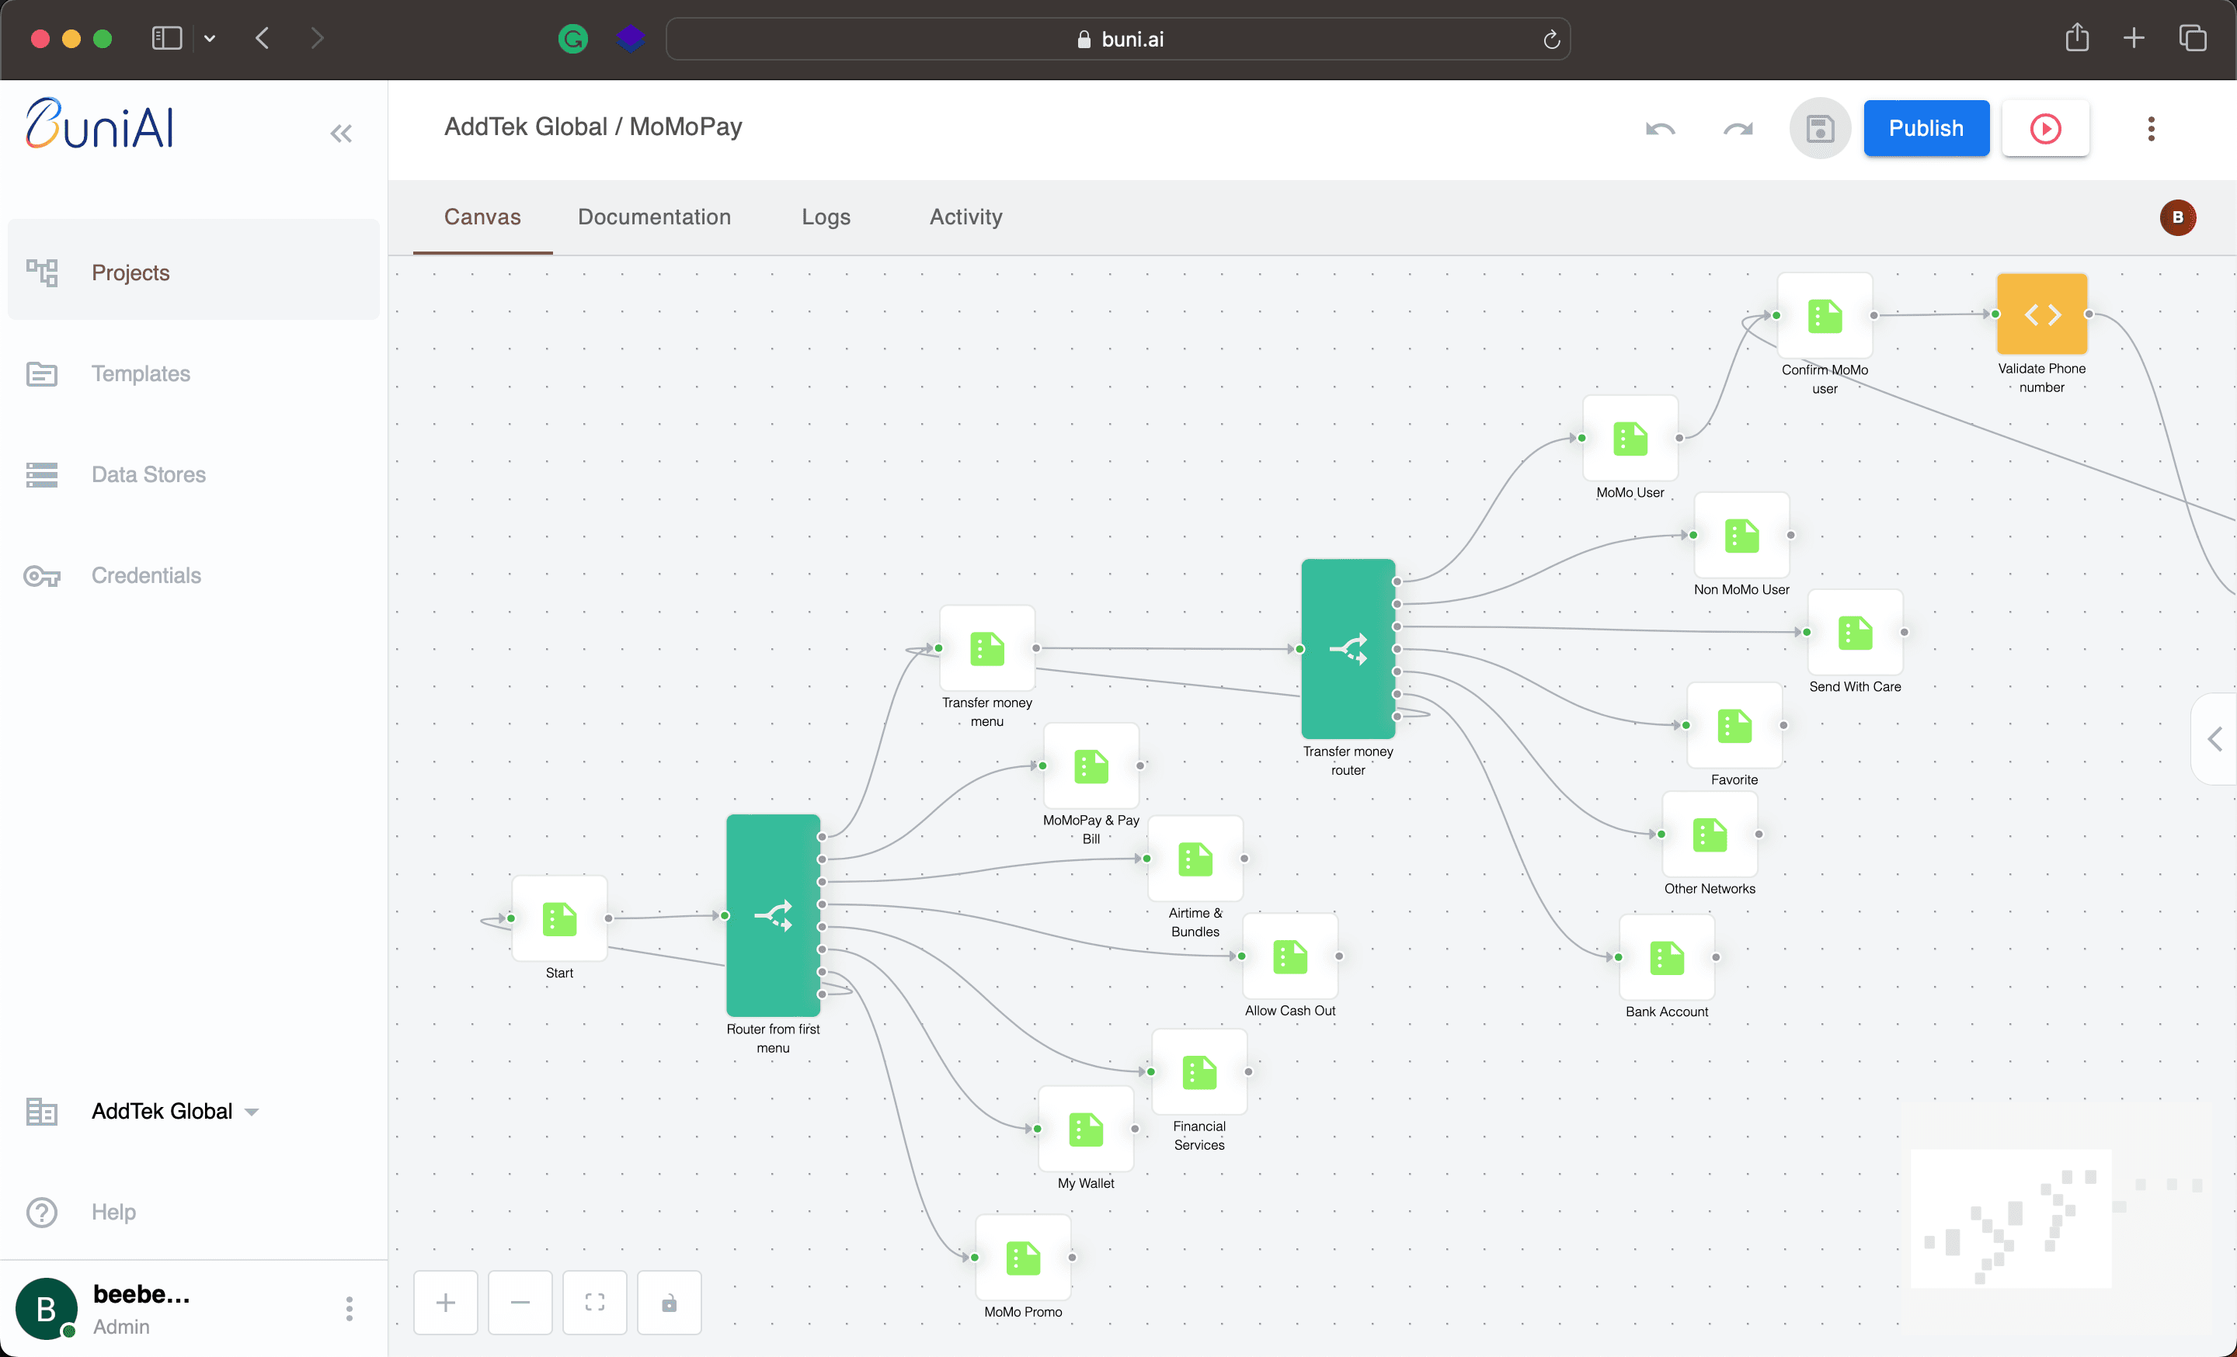2237x1357 pixels.
Task: Open the header three-dot options menu
Action: [x=2151, y=129]
